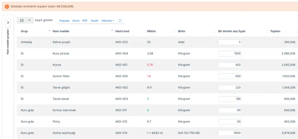Select the Tavuk kanat cell
The width and height of the screenshot is (298, 139).
pyautogui.click(x=61, y=99)
